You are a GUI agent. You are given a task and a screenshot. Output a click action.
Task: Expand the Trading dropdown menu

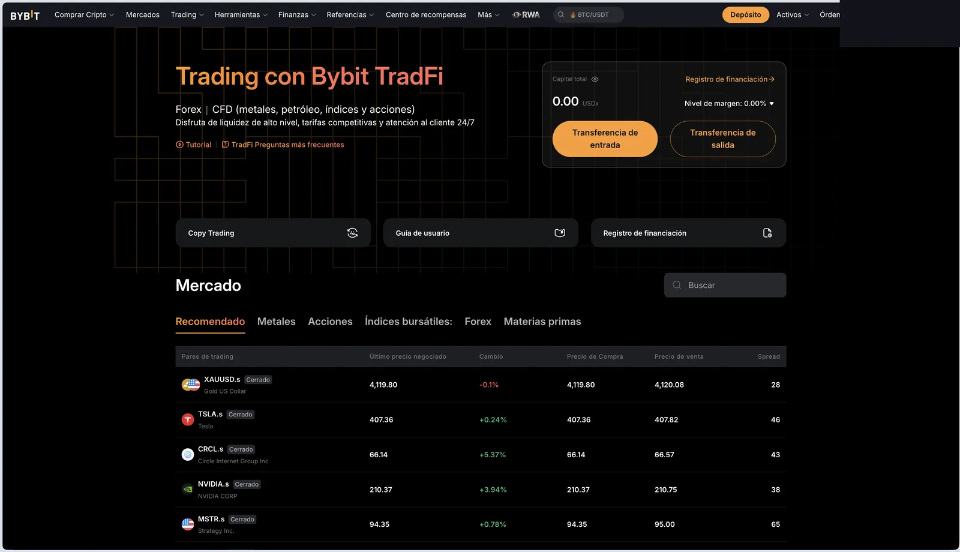(x=187, y=15)
